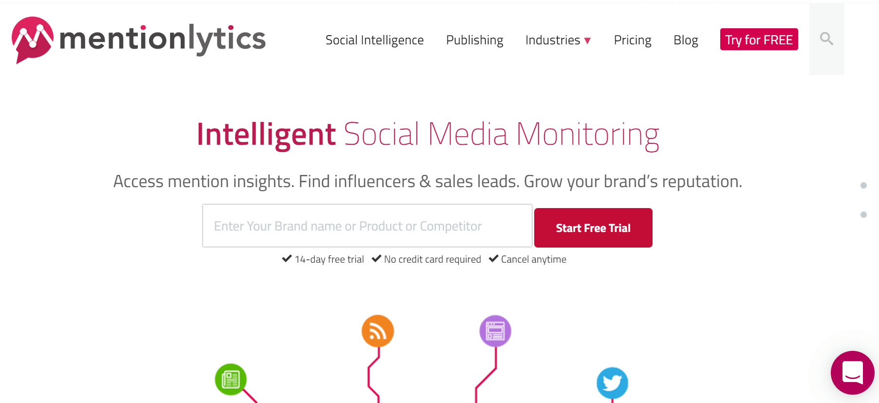Visit the Blog link
879x403 pixels.
pos(686,40)
